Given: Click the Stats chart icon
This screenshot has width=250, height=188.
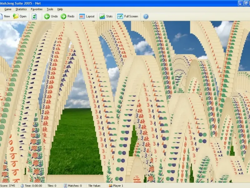Looking at the screenshot, I should (x=102, y=16).
